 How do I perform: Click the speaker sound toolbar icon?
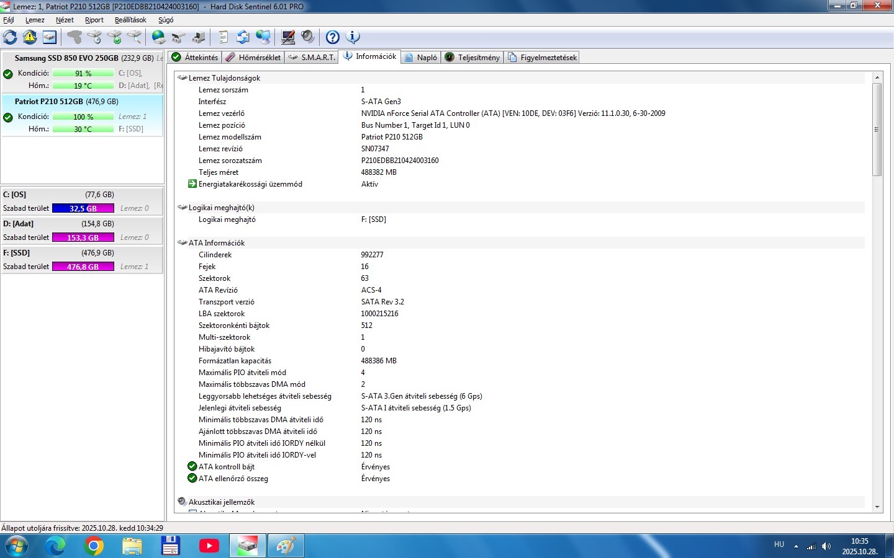point(308,37)
